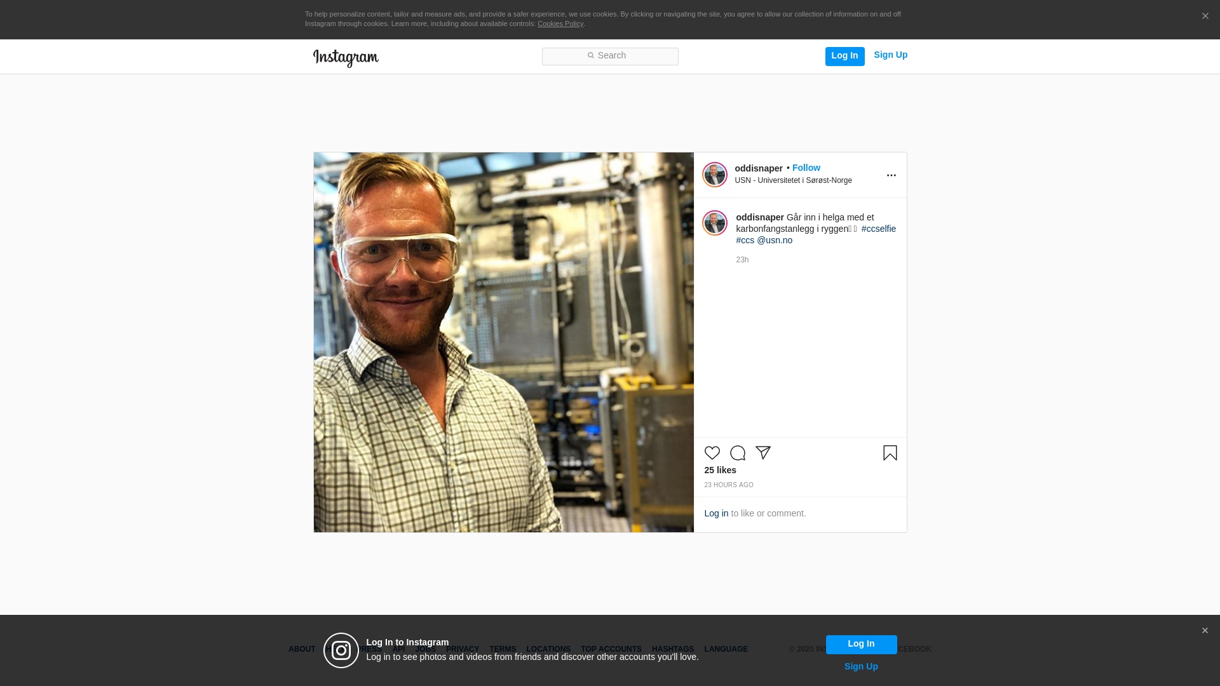Click the comment speech bubble icon
Screen dimensions: 1220x686
tap(737, 453)
